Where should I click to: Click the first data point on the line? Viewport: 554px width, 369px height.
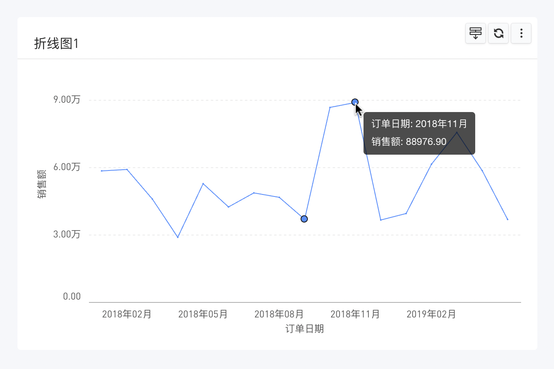tap(102, 171)
